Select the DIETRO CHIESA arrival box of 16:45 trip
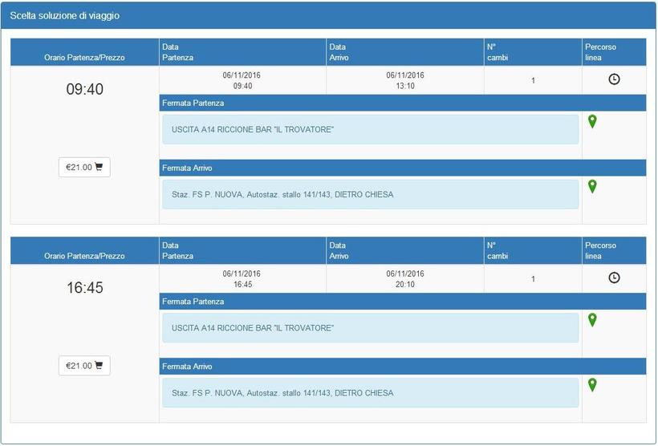The image size is (658, 446). [x=370, y=392]
